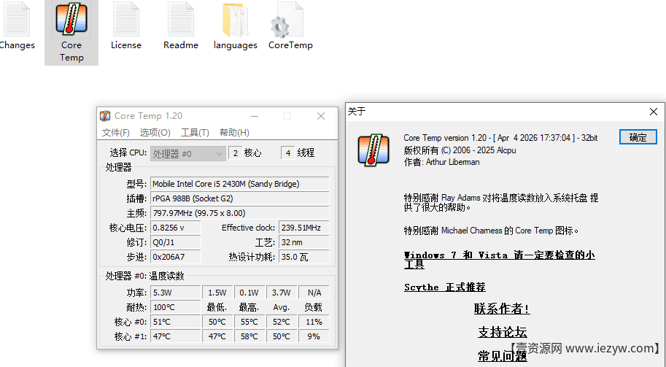Click the 核心 #0 max temperature 55°C
The image size is (666, 367).
[249, 322]
